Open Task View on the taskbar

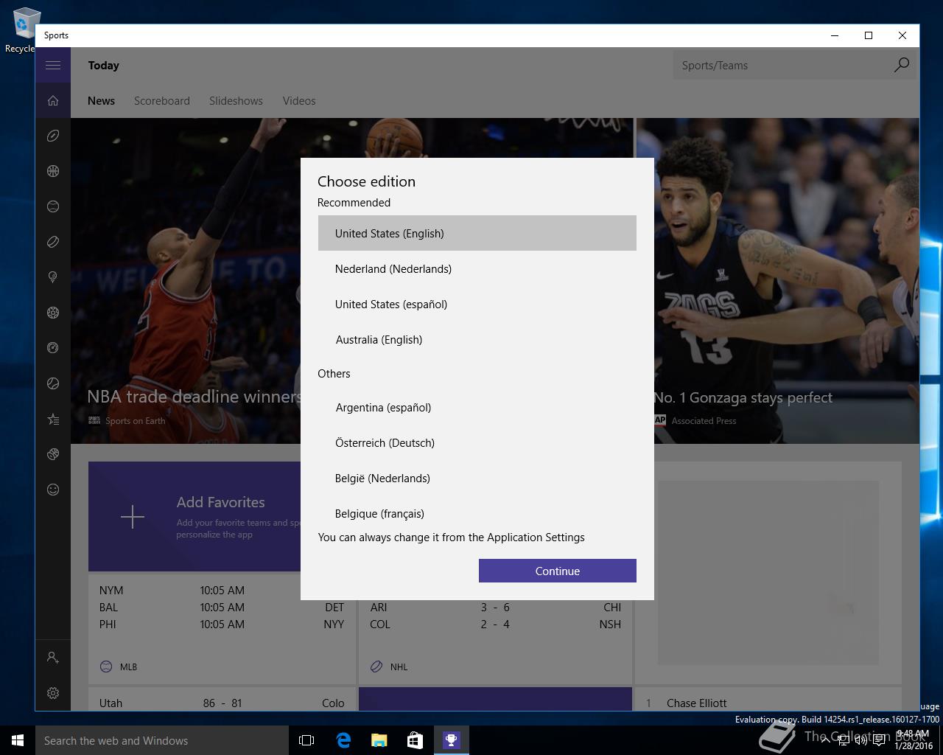click(x=306, y=740)
